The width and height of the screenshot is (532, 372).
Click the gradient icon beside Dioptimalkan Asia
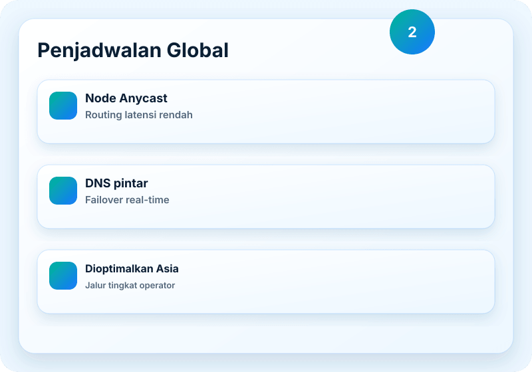tap(63, 276)
